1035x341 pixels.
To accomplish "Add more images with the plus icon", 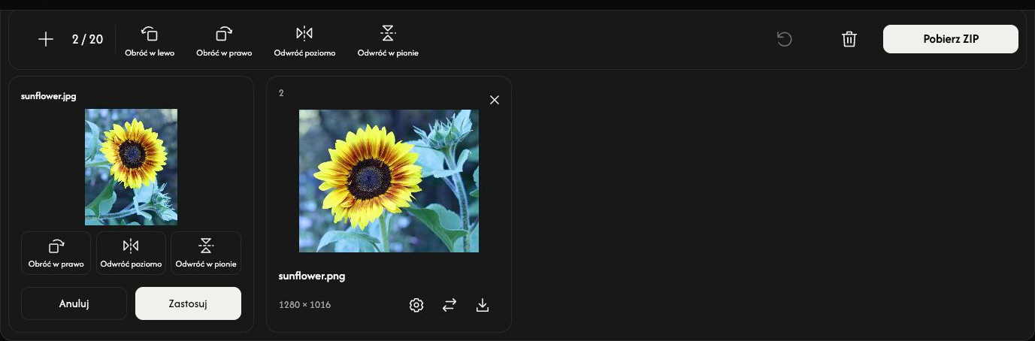I will pos(46,39).
